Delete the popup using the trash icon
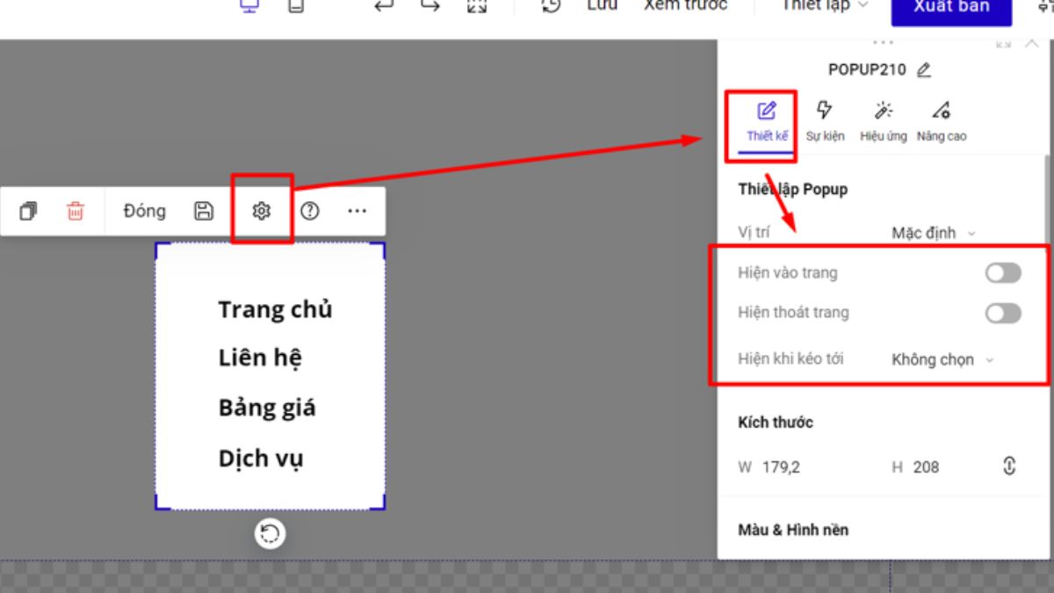This screenshot has width=1054, height=593. click(76, 210)
